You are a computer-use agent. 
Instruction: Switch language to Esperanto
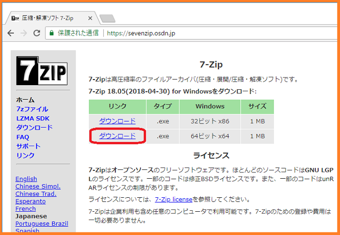tap(30, 201)
